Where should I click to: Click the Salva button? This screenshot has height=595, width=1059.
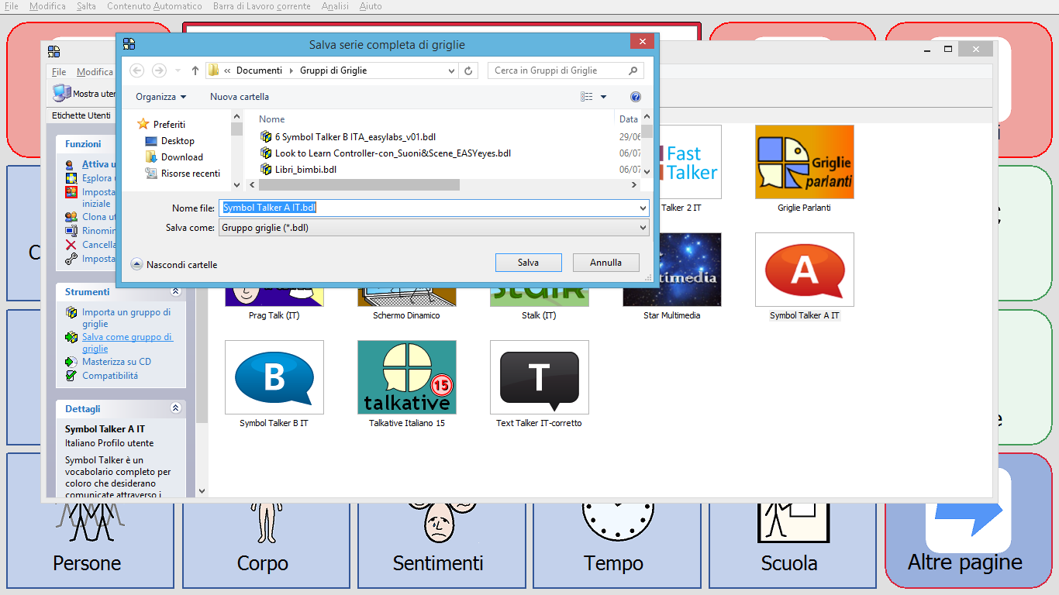click(529, 263)
